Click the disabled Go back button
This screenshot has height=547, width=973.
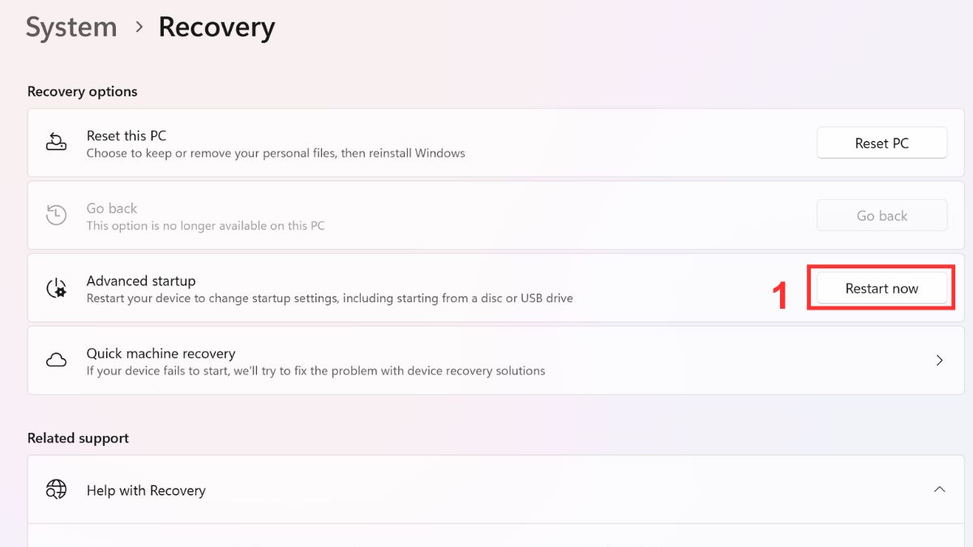(881, 215)
